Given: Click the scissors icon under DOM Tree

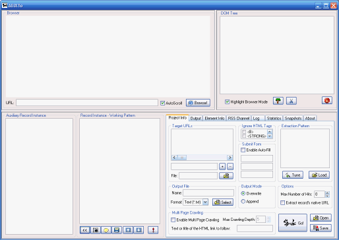Looking at the screenshot, I should pyautogui.click(x=292, y=101).
